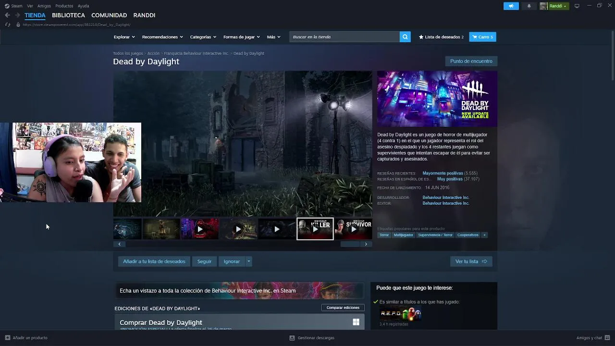
Task: Click the Ignorar button
Action: coord(232,261)
